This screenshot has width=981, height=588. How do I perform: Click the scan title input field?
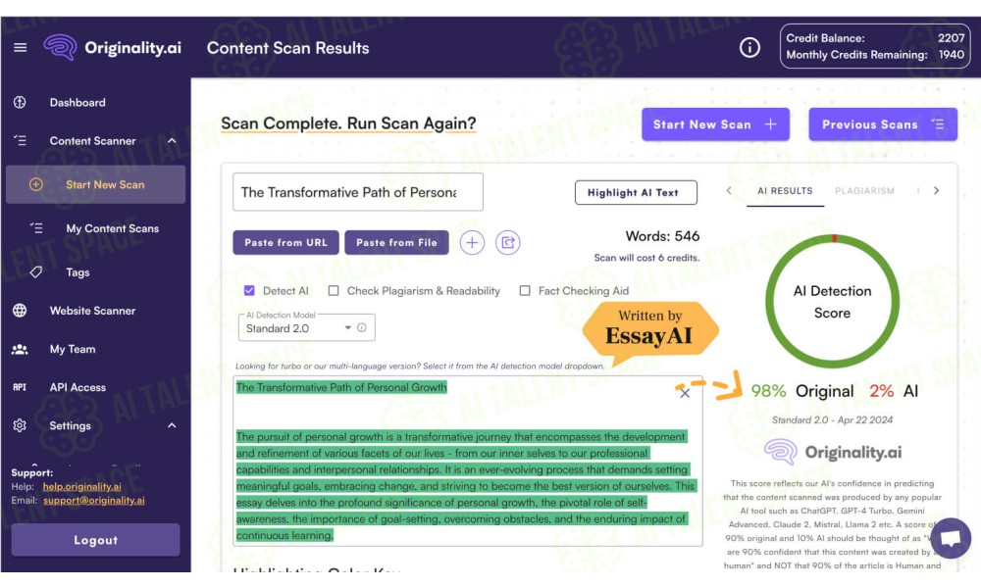(x=358, y=192)
